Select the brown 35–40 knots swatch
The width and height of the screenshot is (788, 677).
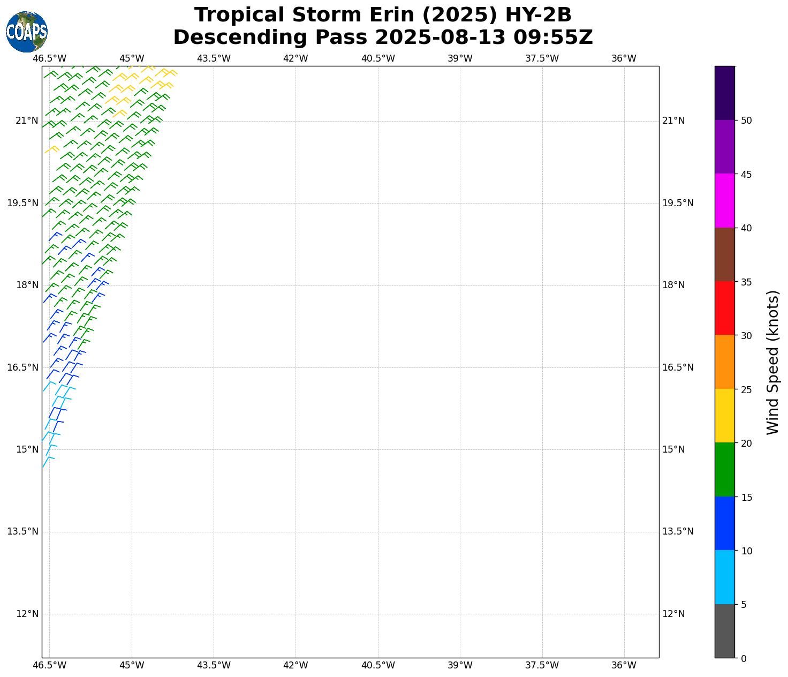pyautogui.click(x=725, y=254)
